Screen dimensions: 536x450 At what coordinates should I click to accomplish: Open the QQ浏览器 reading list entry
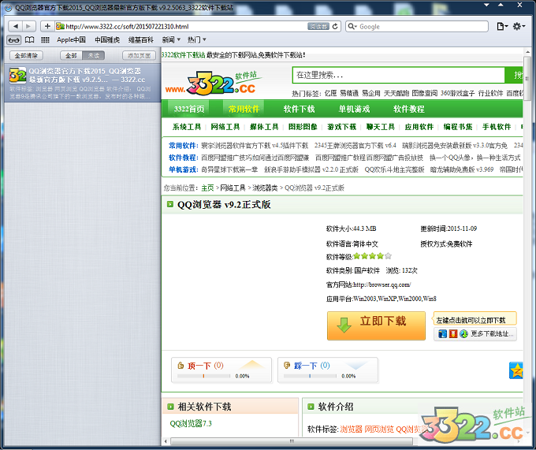pos(83,83)
